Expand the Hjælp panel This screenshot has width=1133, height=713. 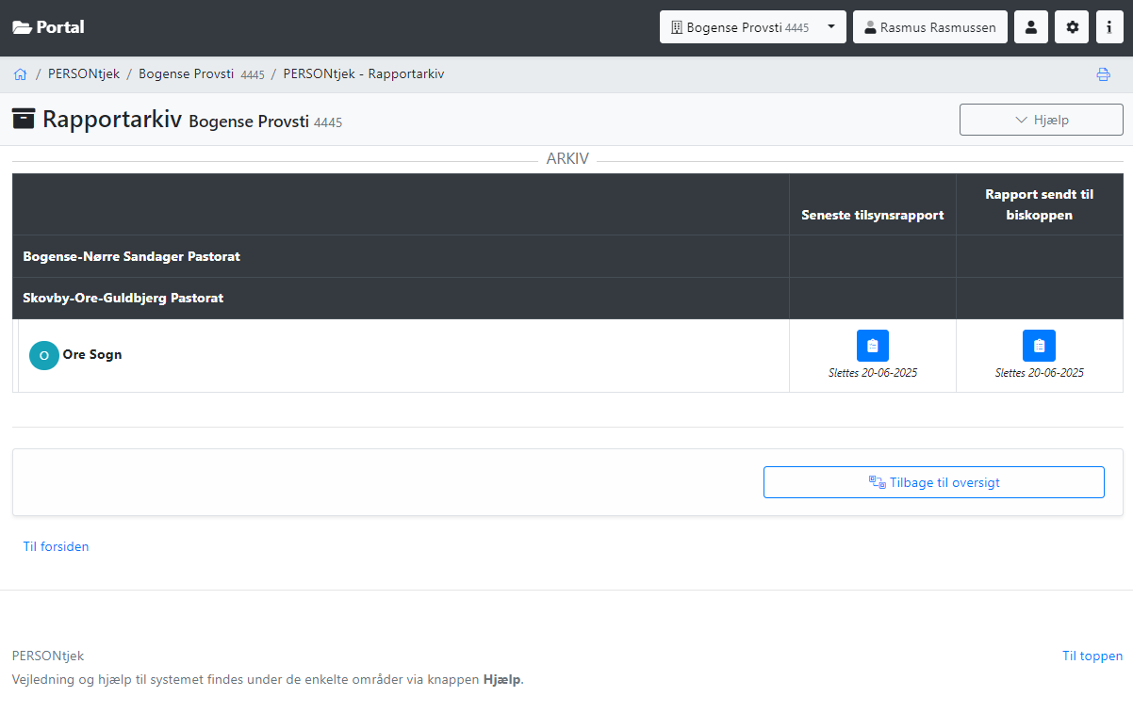[1042, 120]
